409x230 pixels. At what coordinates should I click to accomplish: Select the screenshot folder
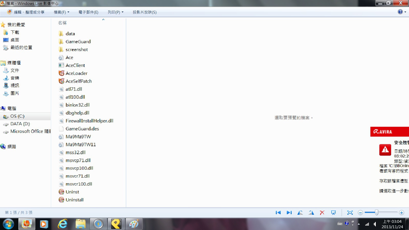[x=76, y=50]
